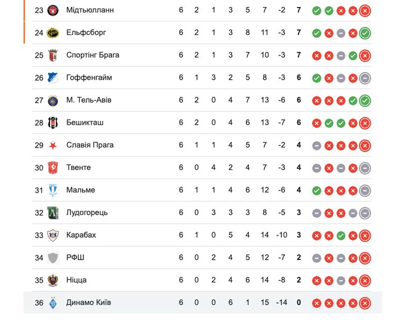This screenshot has height=320, width=398.
Task: Click the РФШ grey shield logo
Action: pos(53,258)
